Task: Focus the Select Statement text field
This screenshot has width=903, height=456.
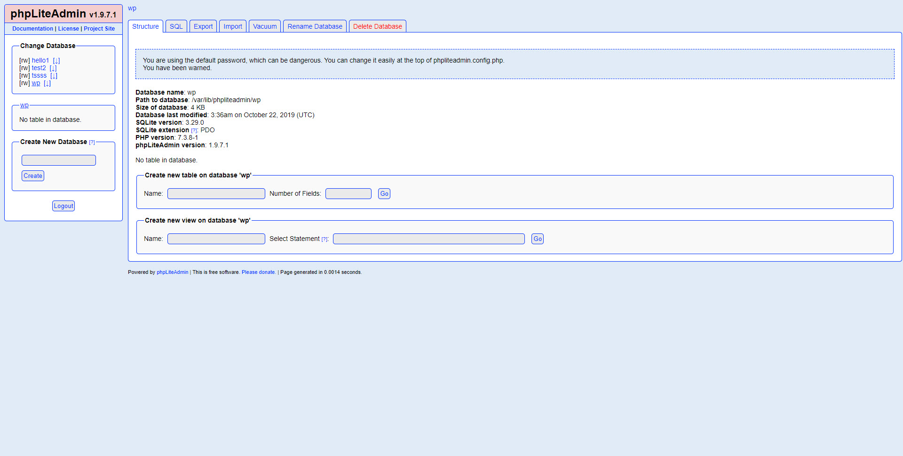Action: tap(428, 239)
